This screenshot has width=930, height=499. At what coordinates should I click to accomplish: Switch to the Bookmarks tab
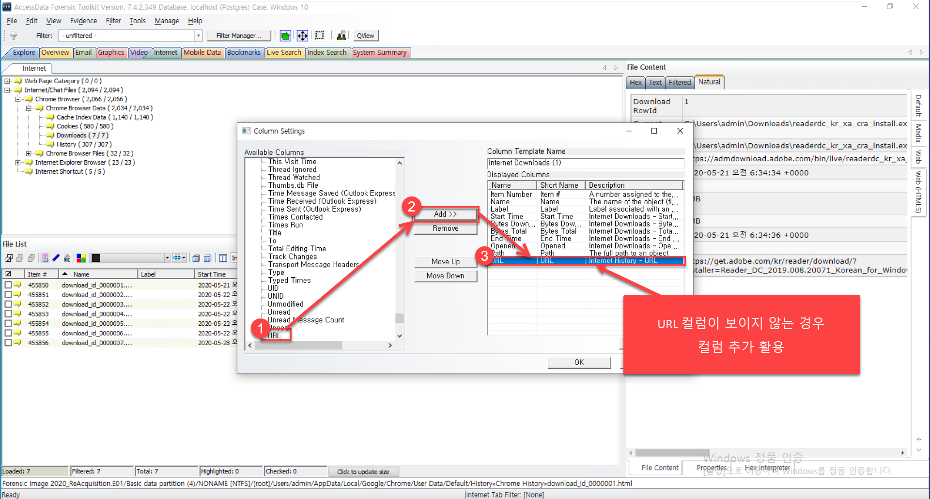(244, 53)
